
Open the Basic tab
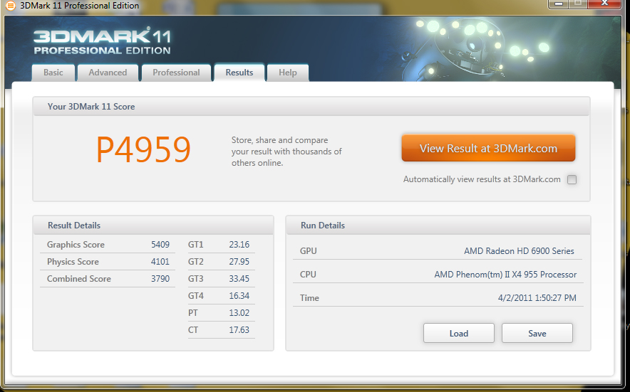53,73
